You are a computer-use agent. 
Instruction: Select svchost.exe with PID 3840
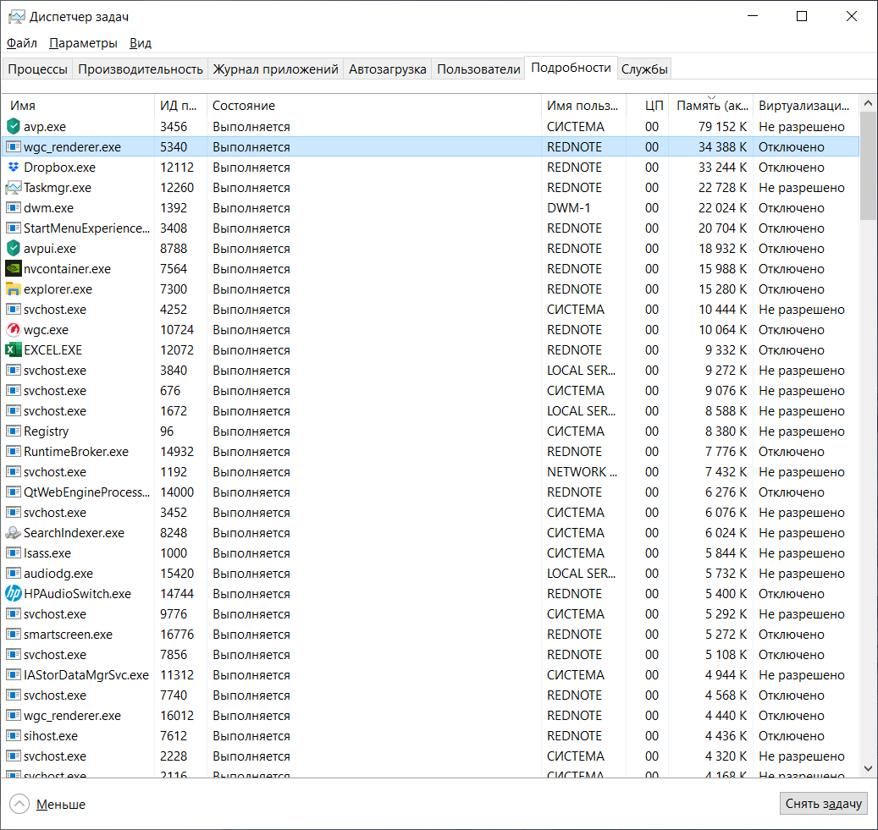pyautogui.click(x=431, y=371)
